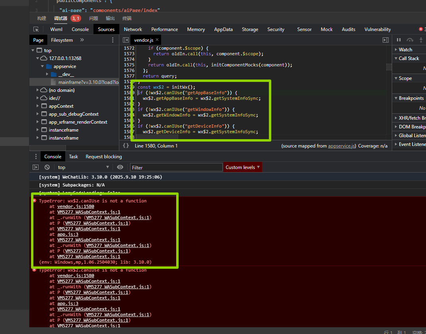This screenshot has height=334, width=426.
Task: Collapse the appservice folder
Action: [43, 66]
